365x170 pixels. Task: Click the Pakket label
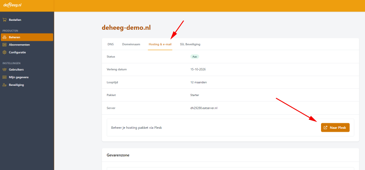coord(111,95)
